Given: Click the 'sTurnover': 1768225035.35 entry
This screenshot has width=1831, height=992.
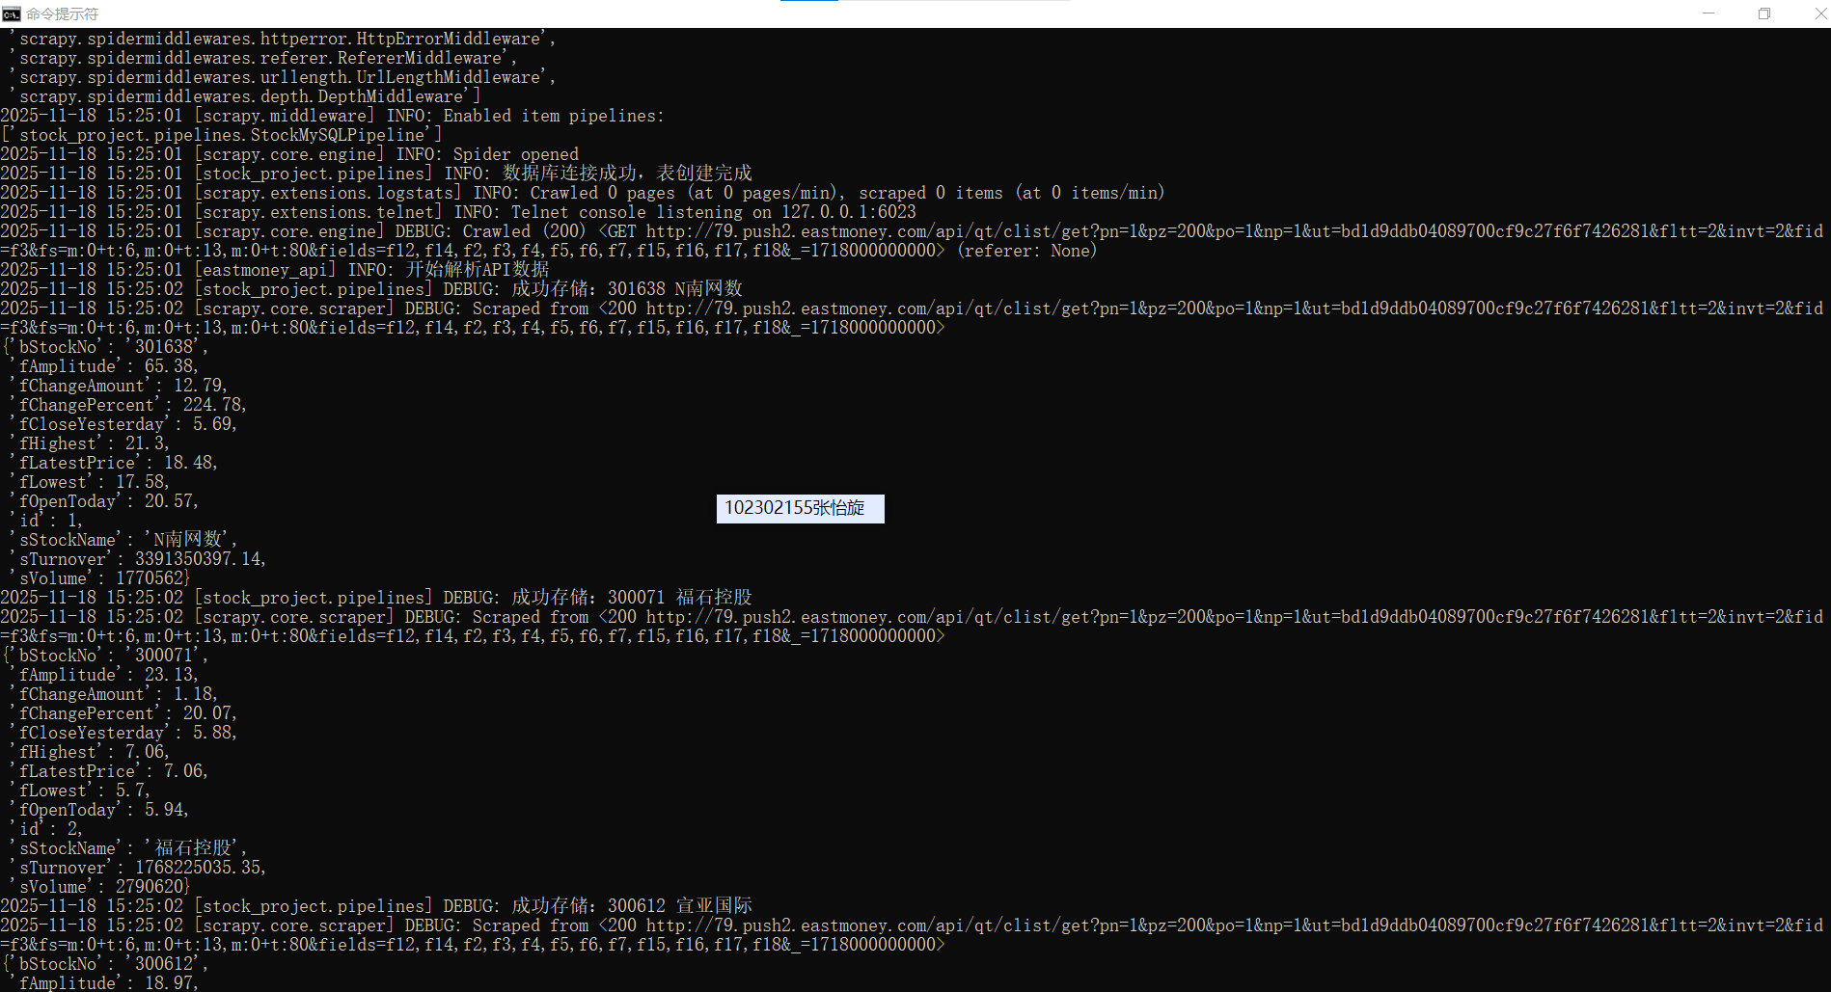Looking at the screenshot, I should click(x=138, y=868).
